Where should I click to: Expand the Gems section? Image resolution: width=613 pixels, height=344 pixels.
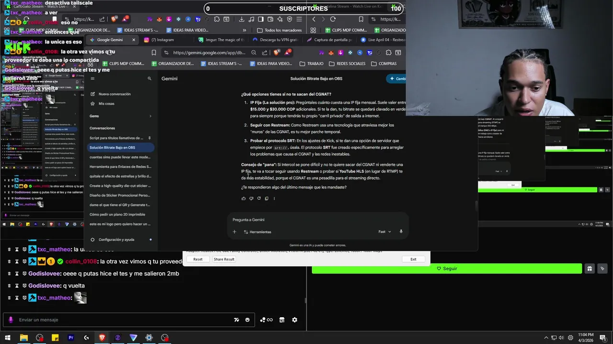tap(150, 116)
